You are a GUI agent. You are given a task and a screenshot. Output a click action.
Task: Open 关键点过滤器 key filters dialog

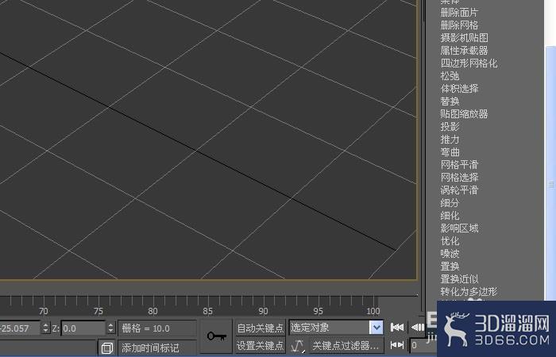[346, 345]
